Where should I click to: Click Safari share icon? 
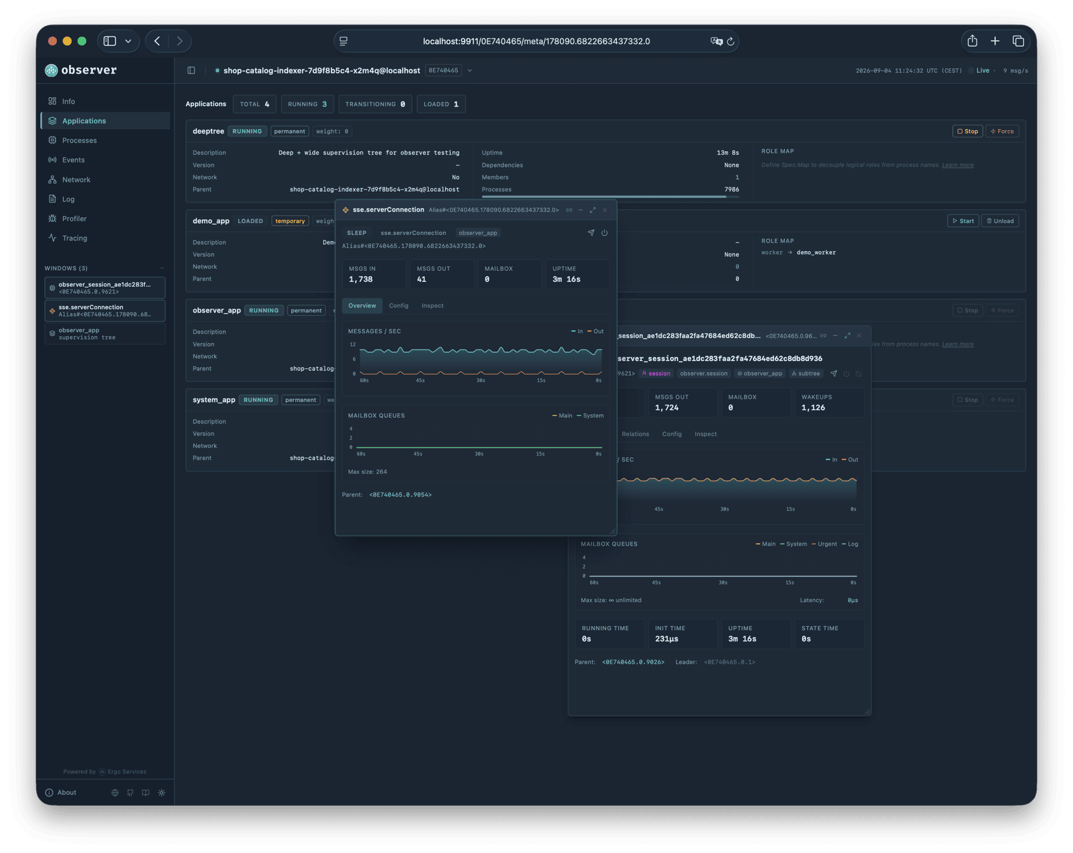[972, 41]
